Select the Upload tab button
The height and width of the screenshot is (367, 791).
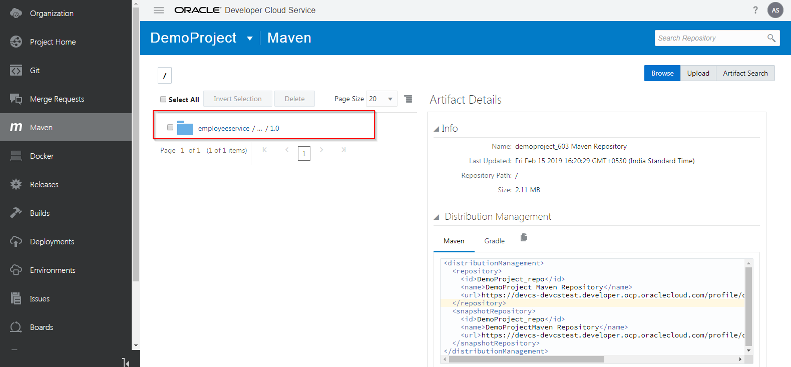coord(698,73)
